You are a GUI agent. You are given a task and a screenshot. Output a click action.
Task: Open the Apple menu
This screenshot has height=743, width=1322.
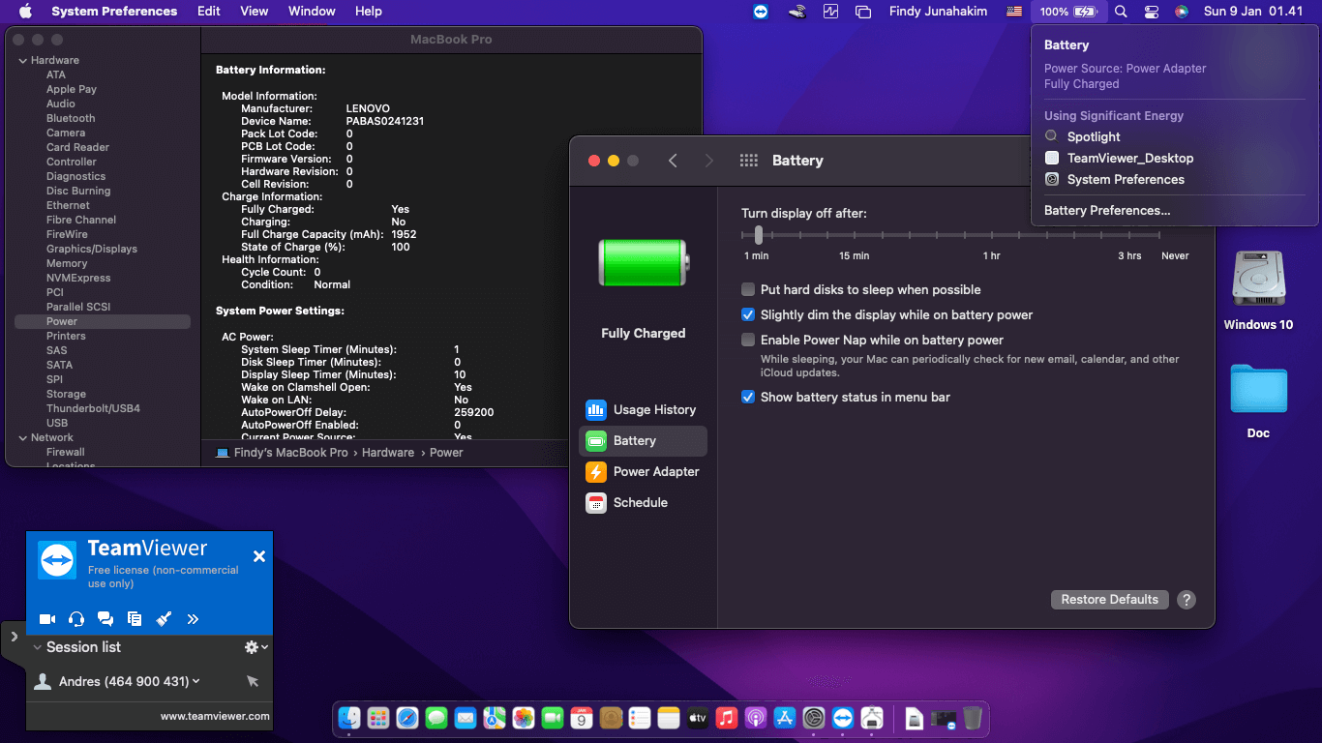tap(25, 12)
